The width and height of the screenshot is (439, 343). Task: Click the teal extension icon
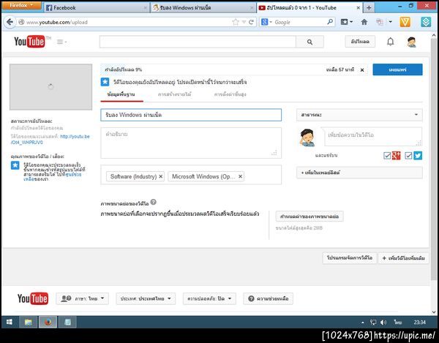[426, 22]
